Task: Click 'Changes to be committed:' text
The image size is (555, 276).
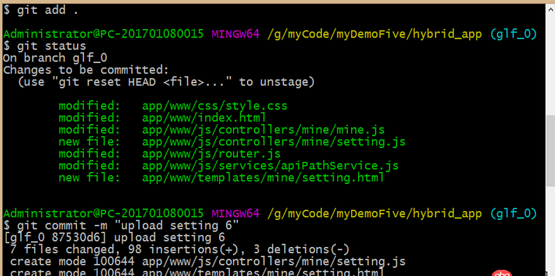Action: pos(86,70)
